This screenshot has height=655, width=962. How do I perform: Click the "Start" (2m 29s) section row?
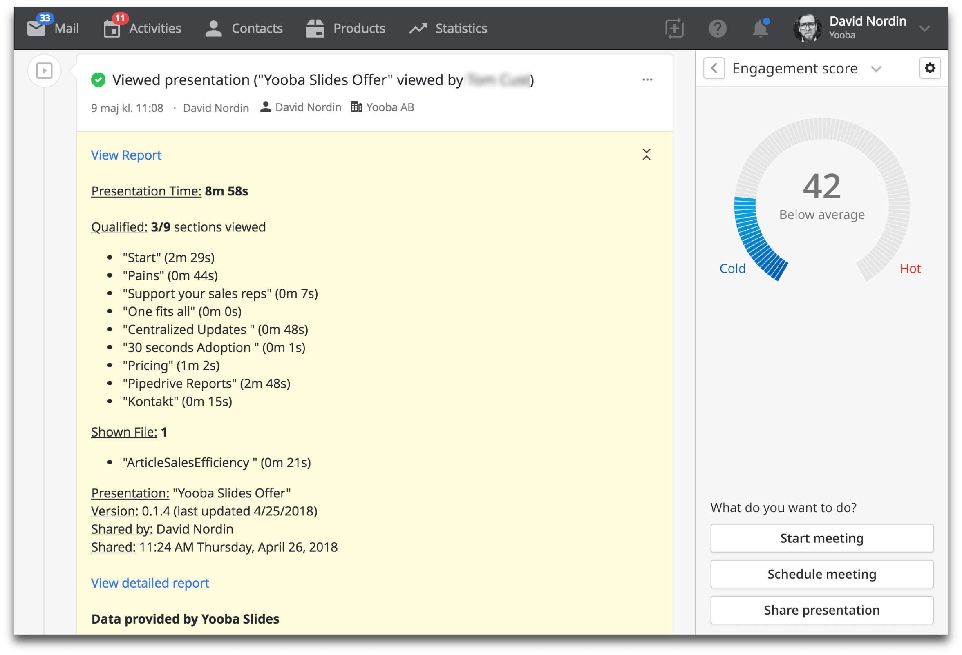click(168, 258)
